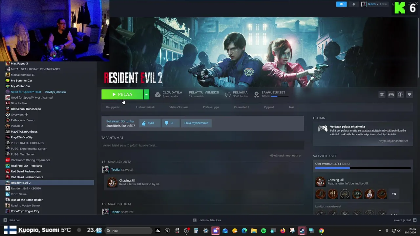The image size is (420, 236).
Task: Open Google Chrome from the taskbar
Action: tap(321, 231)
